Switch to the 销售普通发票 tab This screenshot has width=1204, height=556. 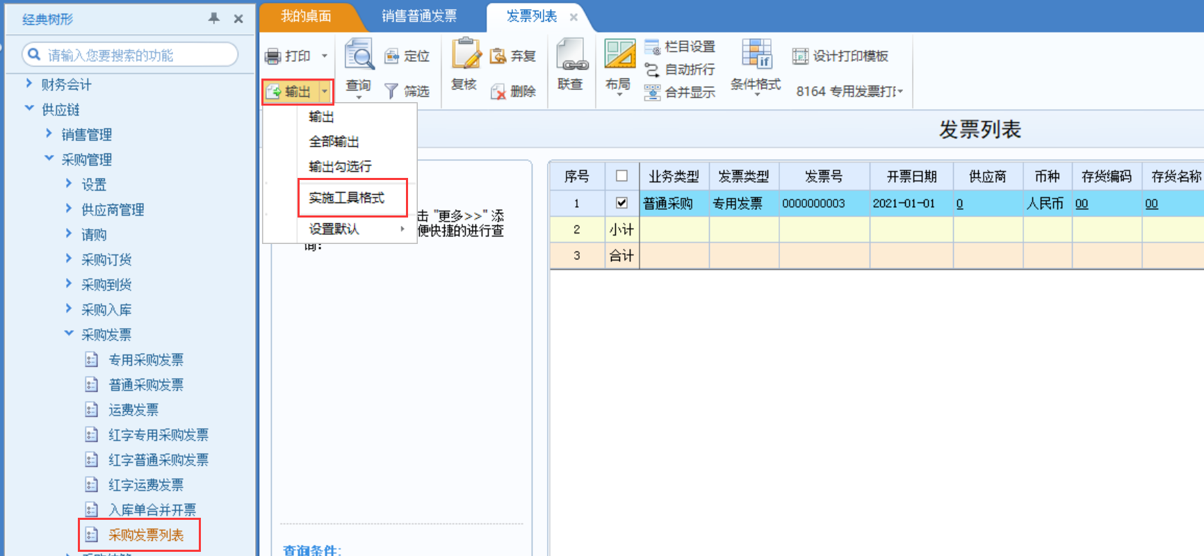coord(419,16)
